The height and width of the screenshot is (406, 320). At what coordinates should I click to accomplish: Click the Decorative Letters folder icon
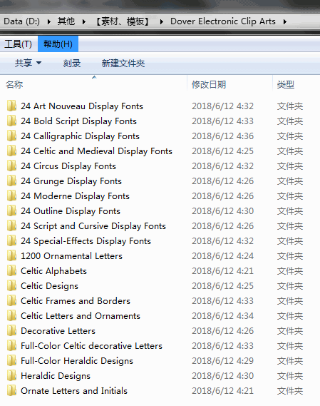tap(11, 331)
